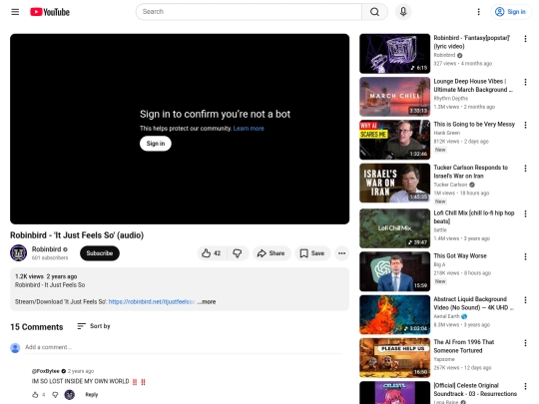Open Lofi Chill Mix title text
This screenshot has height=404, width=539.
[x=474, y=217]
